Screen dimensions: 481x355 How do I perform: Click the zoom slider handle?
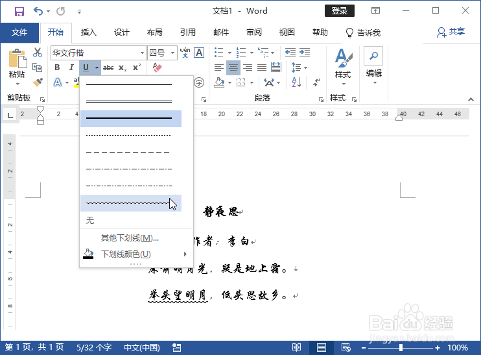tap(401, 347)
